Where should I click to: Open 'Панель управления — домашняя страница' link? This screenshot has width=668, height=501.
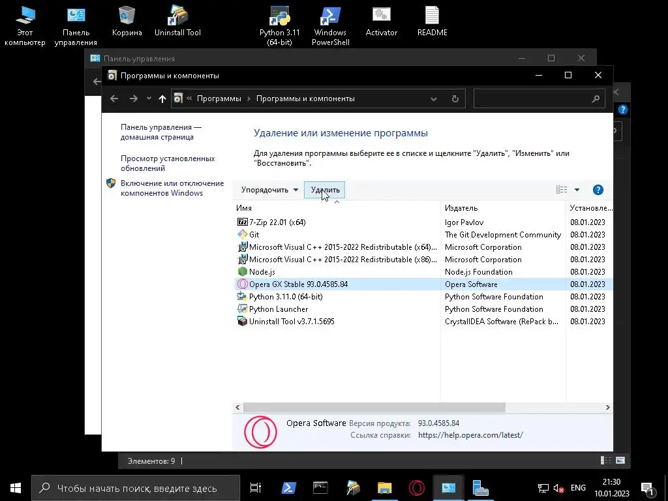coord(161,132)
